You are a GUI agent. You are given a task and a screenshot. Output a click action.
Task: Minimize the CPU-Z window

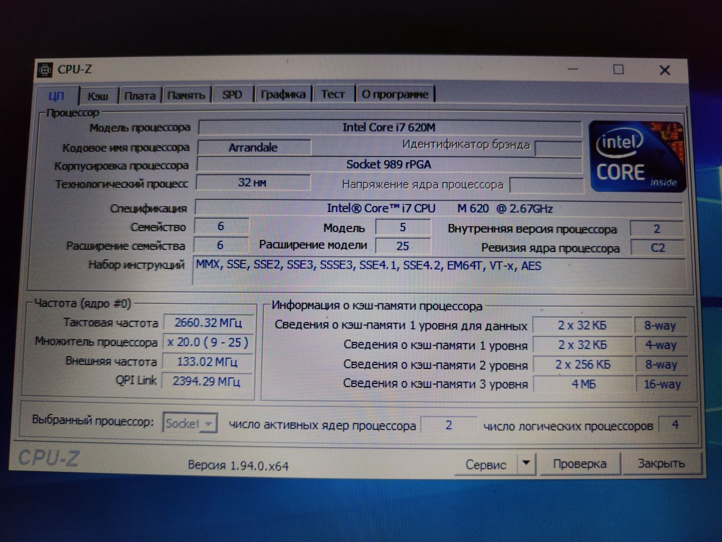click(x=573, y=69)
